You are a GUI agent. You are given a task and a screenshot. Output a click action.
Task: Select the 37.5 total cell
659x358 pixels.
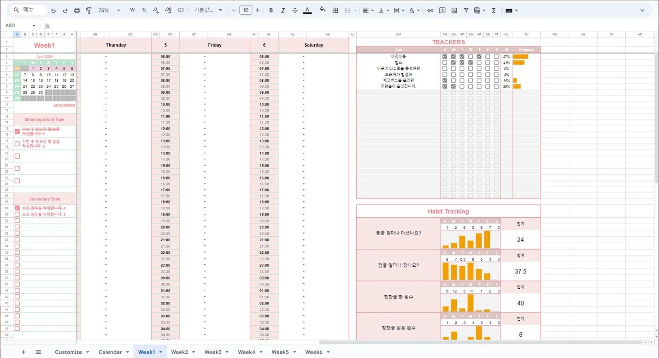click(520, 271)
